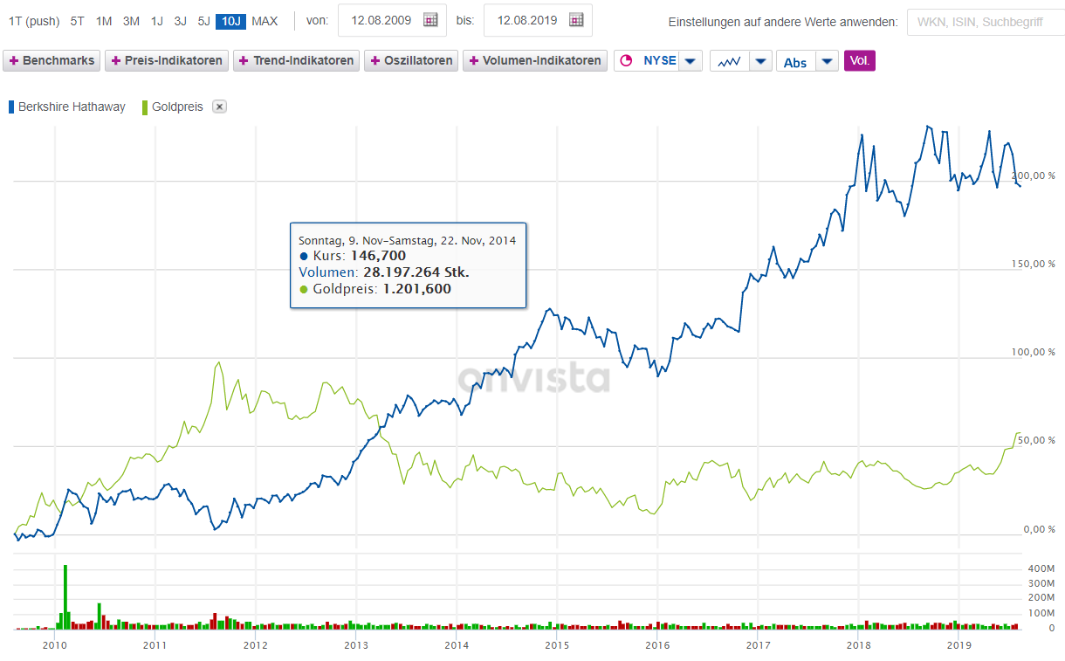
Task: Click the Berkshire Hathaway legend label
Action: 72,107
